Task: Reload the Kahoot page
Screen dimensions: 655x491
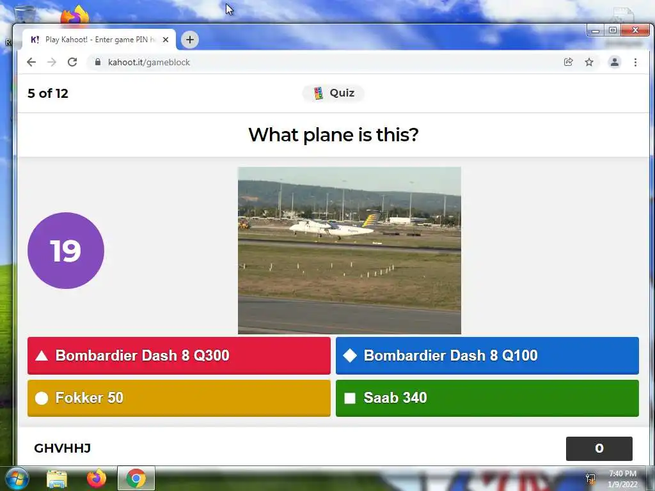Action: (x=72, y=62)
